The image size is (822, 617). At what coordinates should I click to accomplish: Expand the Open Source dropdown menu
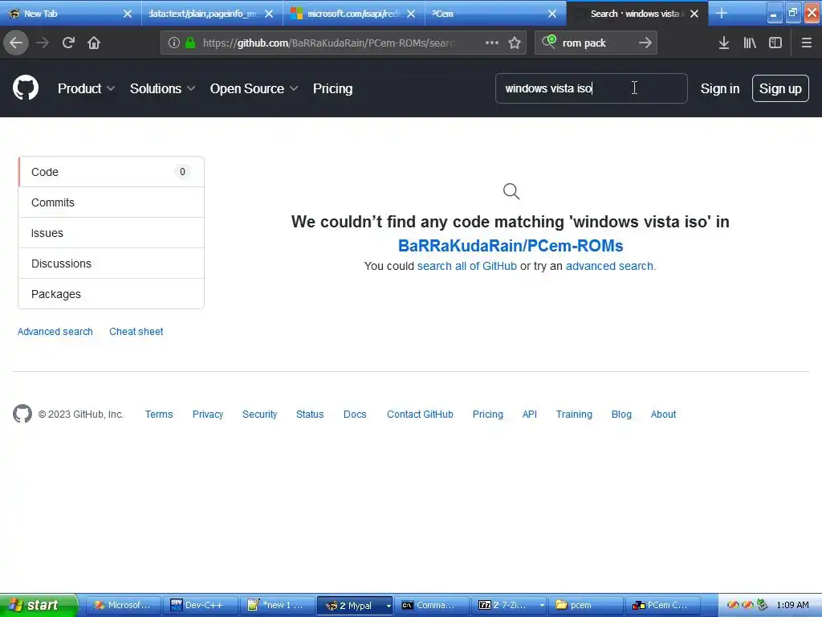point(254,88)
